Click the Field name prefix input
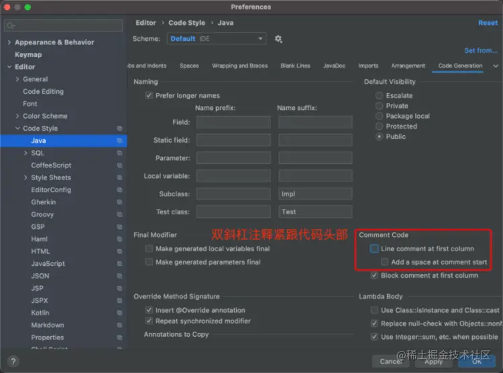This screenshot has height=373, width=503. [x=233, y=122]
